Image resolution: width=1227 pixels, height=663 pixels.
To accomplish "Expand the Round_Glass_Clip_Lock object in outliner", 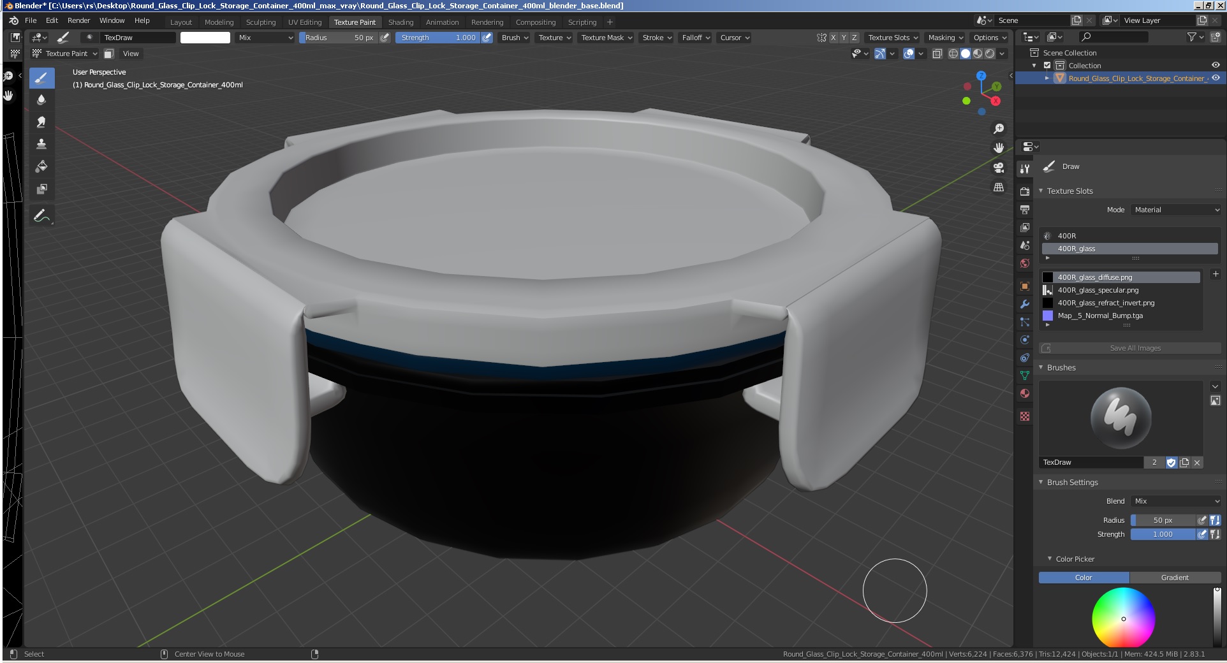I will coord(1047,78).
